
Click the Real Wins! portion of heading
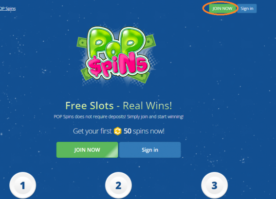pos(147,106)
